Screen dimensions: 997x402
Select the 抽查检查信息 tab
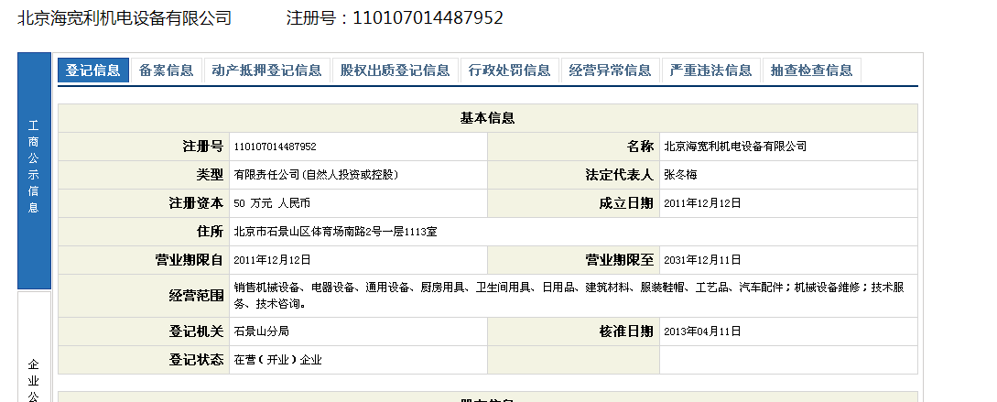(811, 71)
